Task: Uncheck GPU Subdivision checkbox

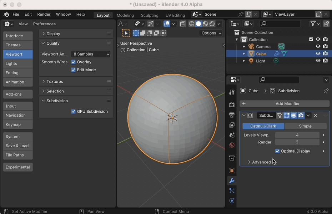Action: coord(74,112)
